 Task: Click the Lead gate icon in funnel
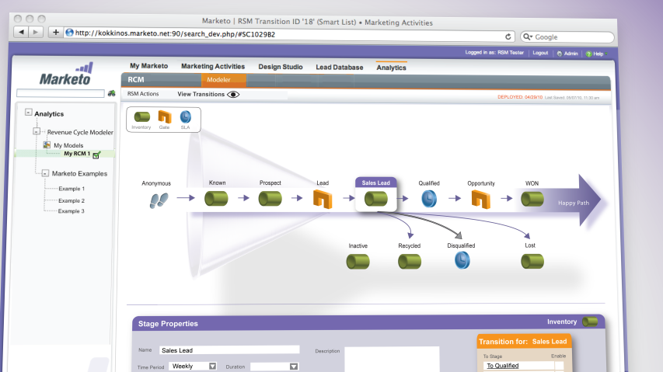click(323, 199)
